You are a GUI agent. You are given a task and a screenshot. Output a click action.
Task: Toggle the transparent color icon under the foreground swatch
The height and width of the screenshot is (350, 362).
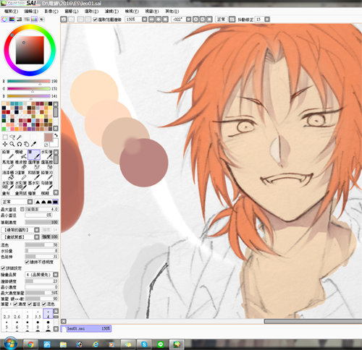pos(46,145)
